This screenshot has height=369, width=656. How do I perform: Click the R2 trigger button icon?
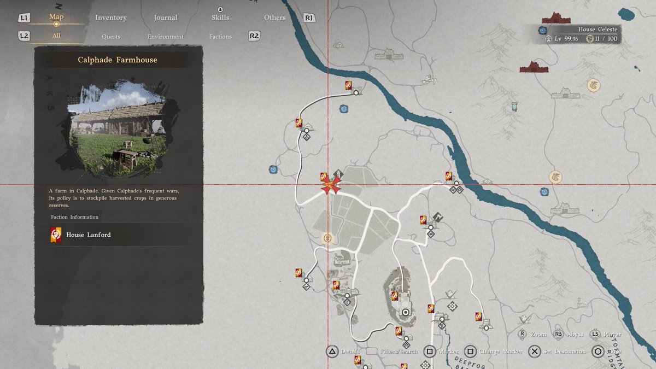click(254, 36)
